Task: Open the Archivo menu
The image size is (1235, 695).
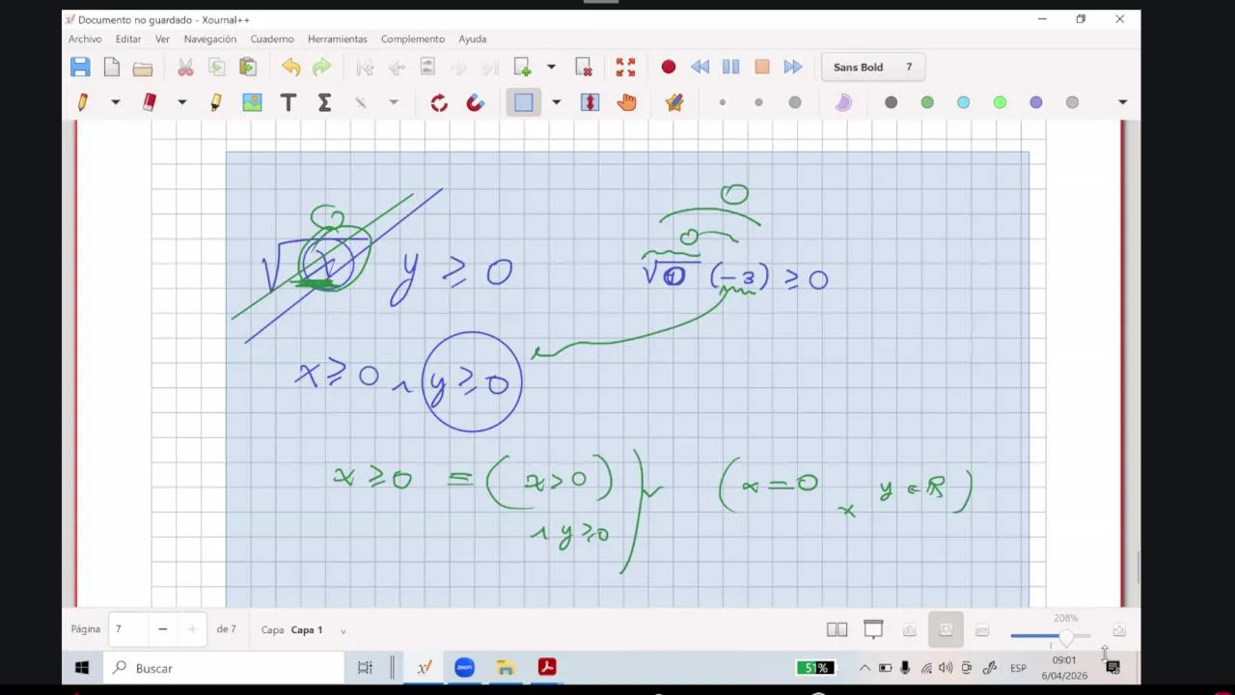Action: coord(85,39)
